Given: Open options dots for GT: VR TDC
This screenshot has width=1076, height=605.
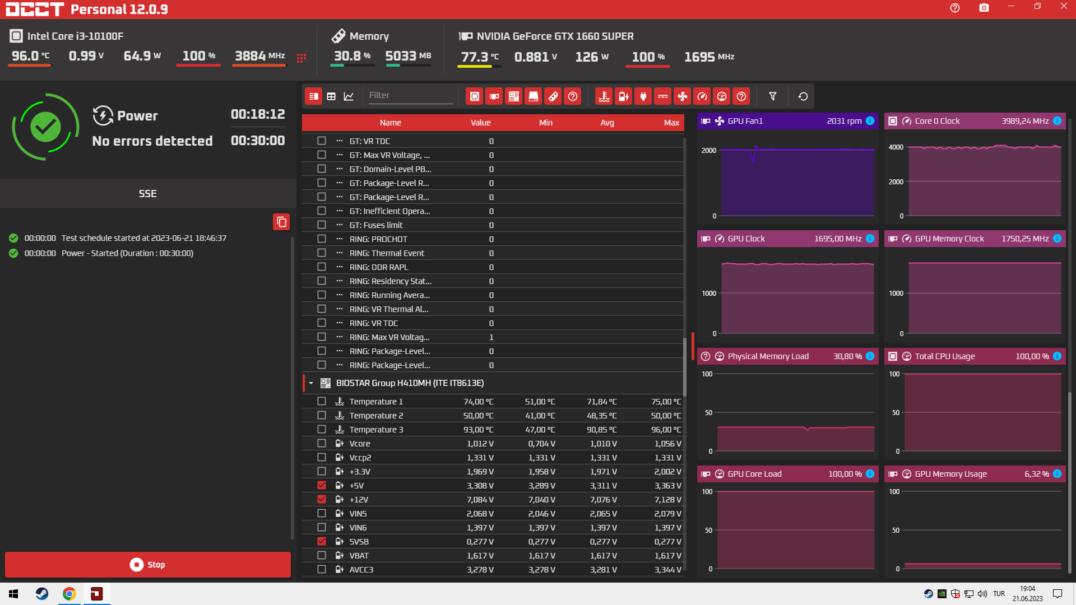Looking at the screenshot, I should pyautogui.click(x=339, y=141).
